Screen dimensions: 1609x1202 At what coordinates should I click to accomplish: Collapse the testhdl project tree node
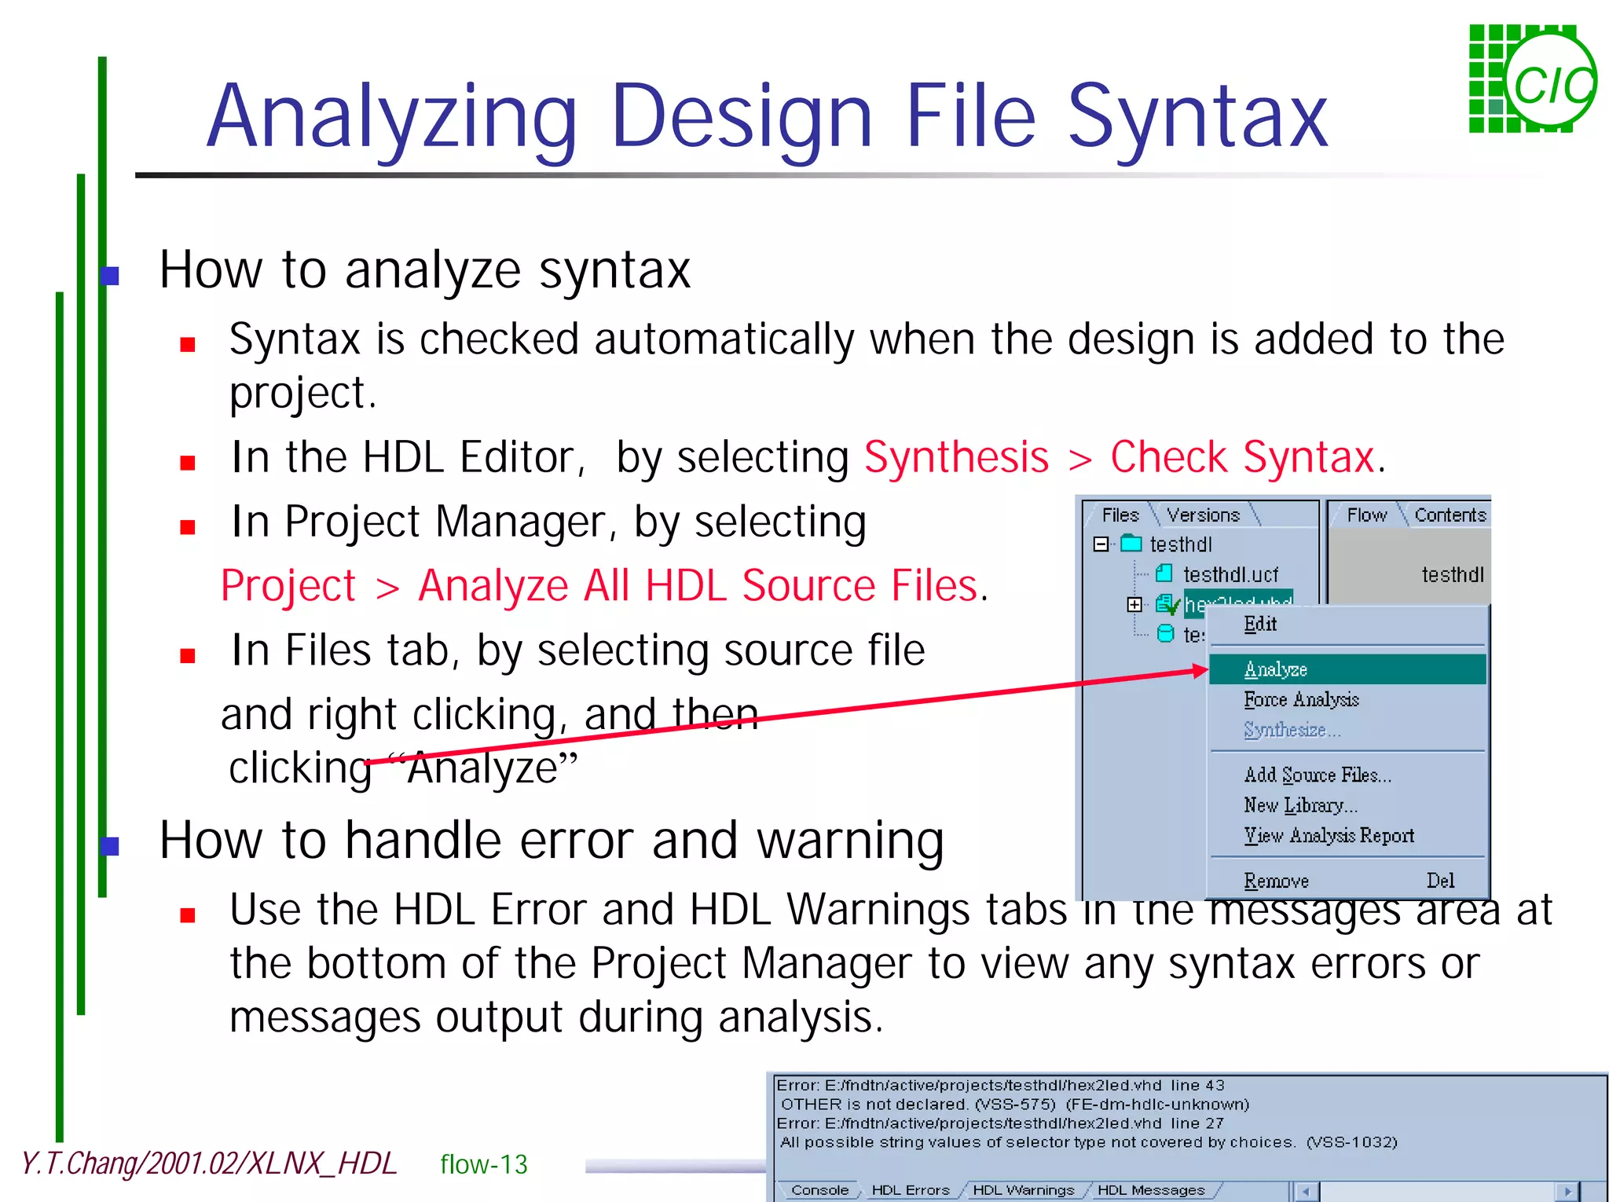[x=1101, y=544]
